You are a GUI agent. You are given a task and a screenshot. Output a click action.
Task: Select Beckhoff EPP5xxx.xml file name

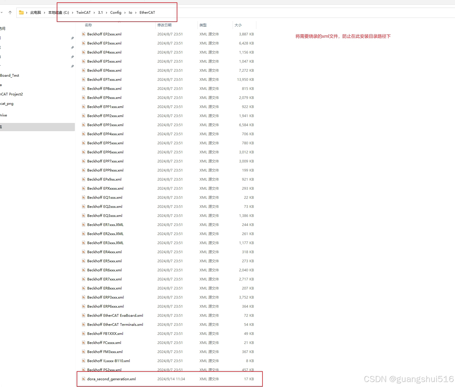pos(105,143)
